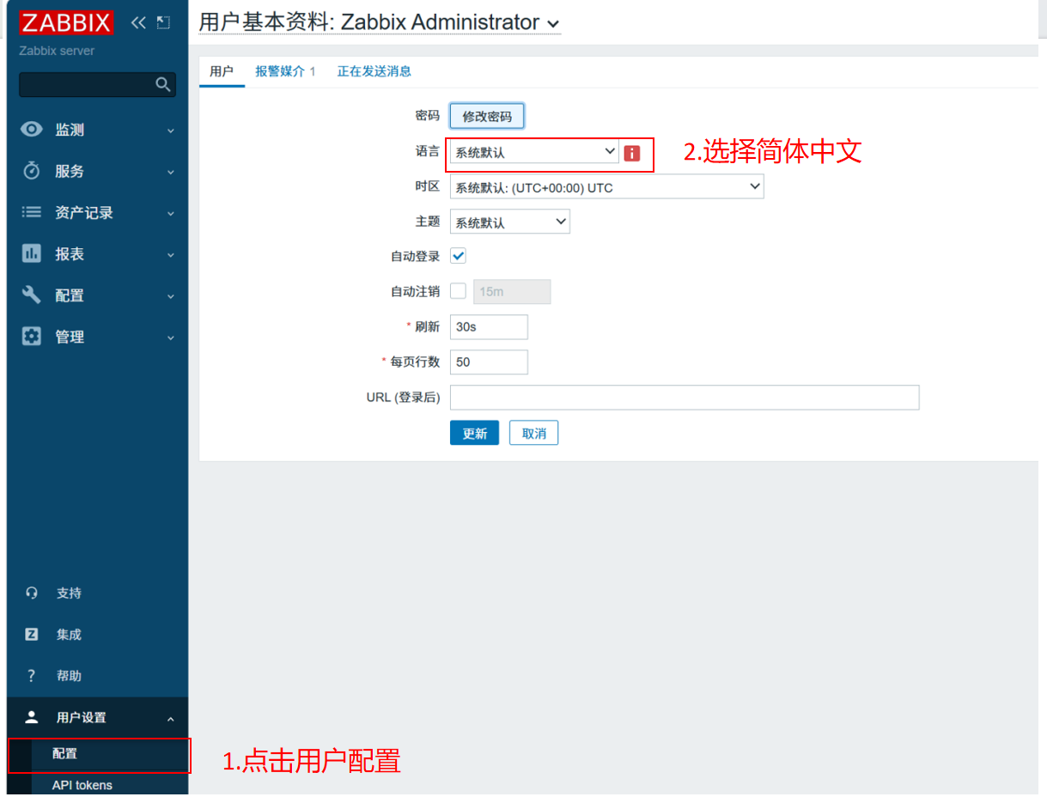
Task: Click the sidebar hide/kiosk icon
Action: [163, 23]
